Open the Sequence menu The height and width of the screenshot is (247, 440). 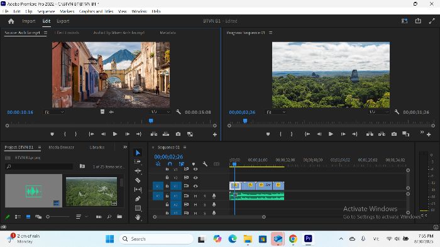(x=46, y=11)
